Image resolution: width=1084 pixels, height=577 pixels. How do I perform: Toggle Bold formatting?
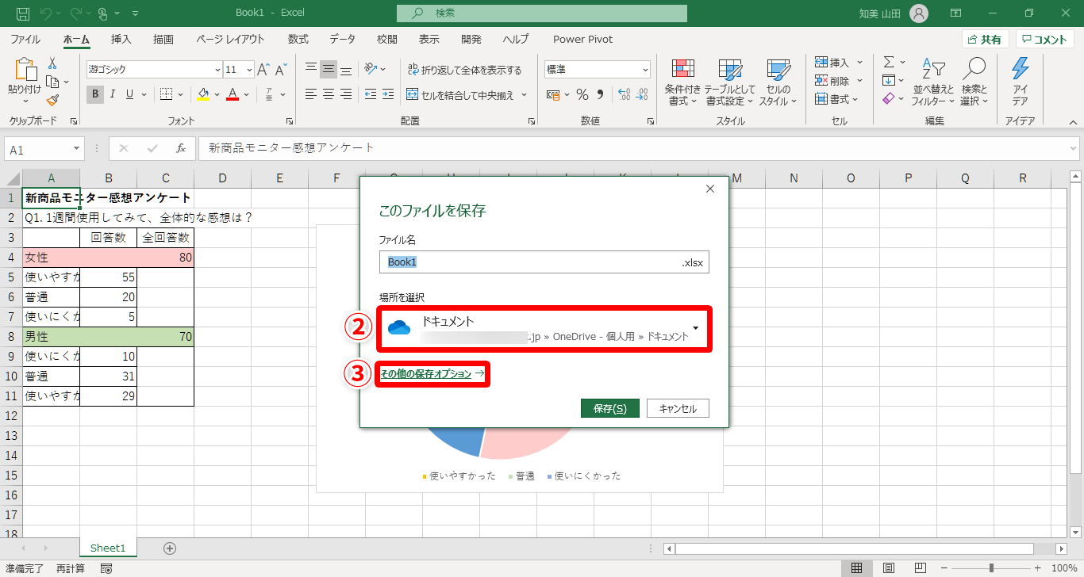point(95,94)
